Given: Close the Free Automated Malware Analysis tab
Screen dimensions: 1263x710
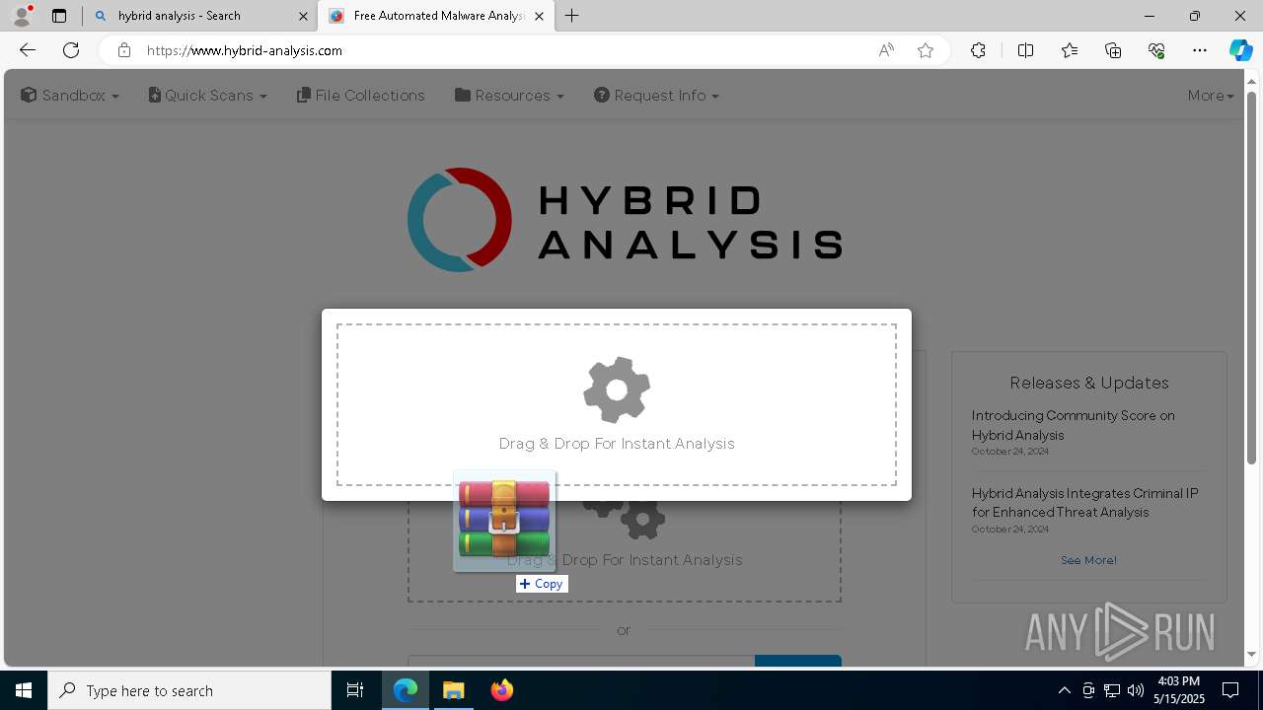Looking at the screenshot, I should click(x=539, y=16).
